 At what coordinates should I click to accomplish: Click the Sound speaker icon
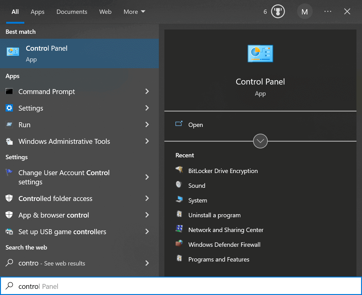point(179,185)
